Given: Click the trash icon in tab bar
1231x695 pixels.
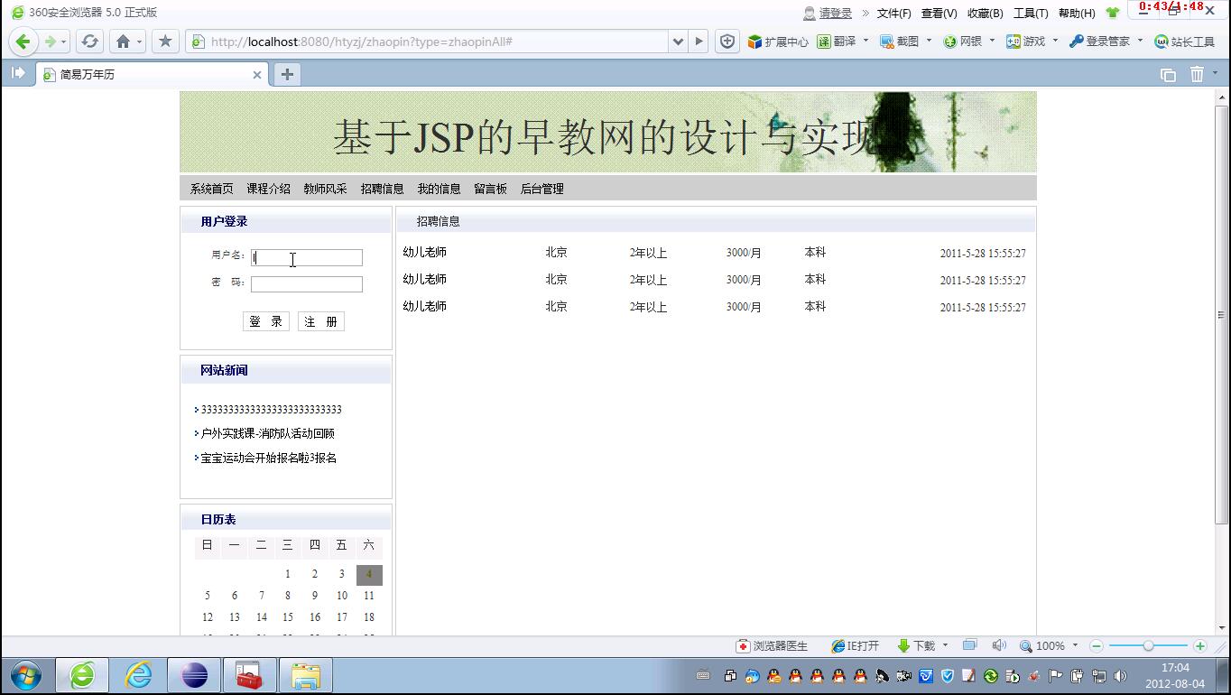Looking at the screenshot, I should (x=1197, y=75).
